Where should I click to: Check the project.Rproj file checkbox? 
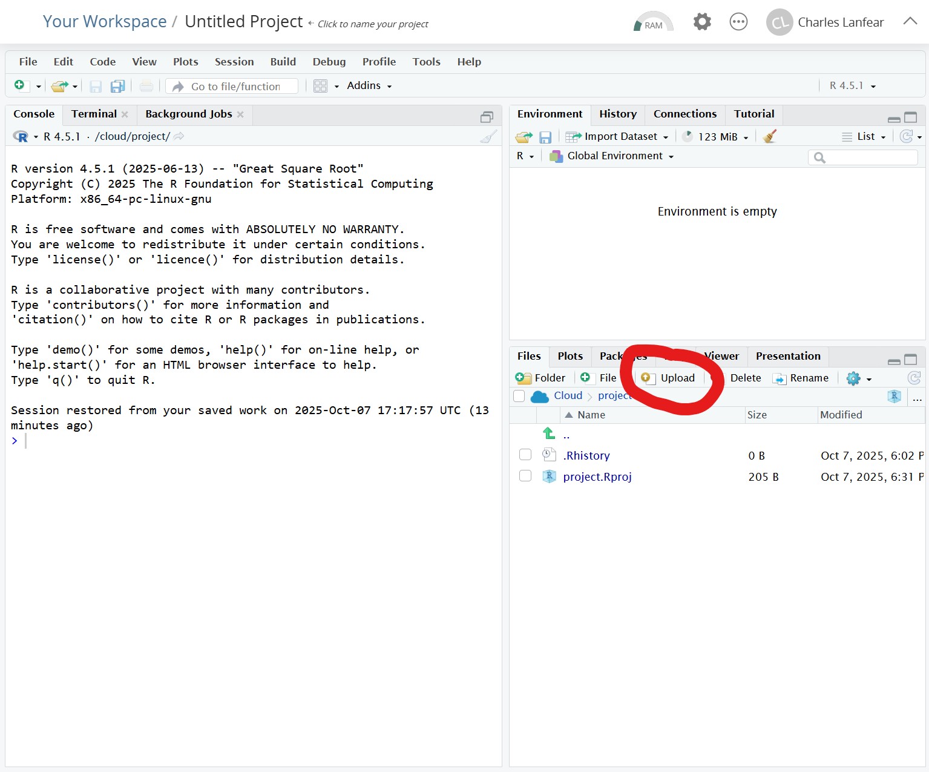(x=525, y=476)
